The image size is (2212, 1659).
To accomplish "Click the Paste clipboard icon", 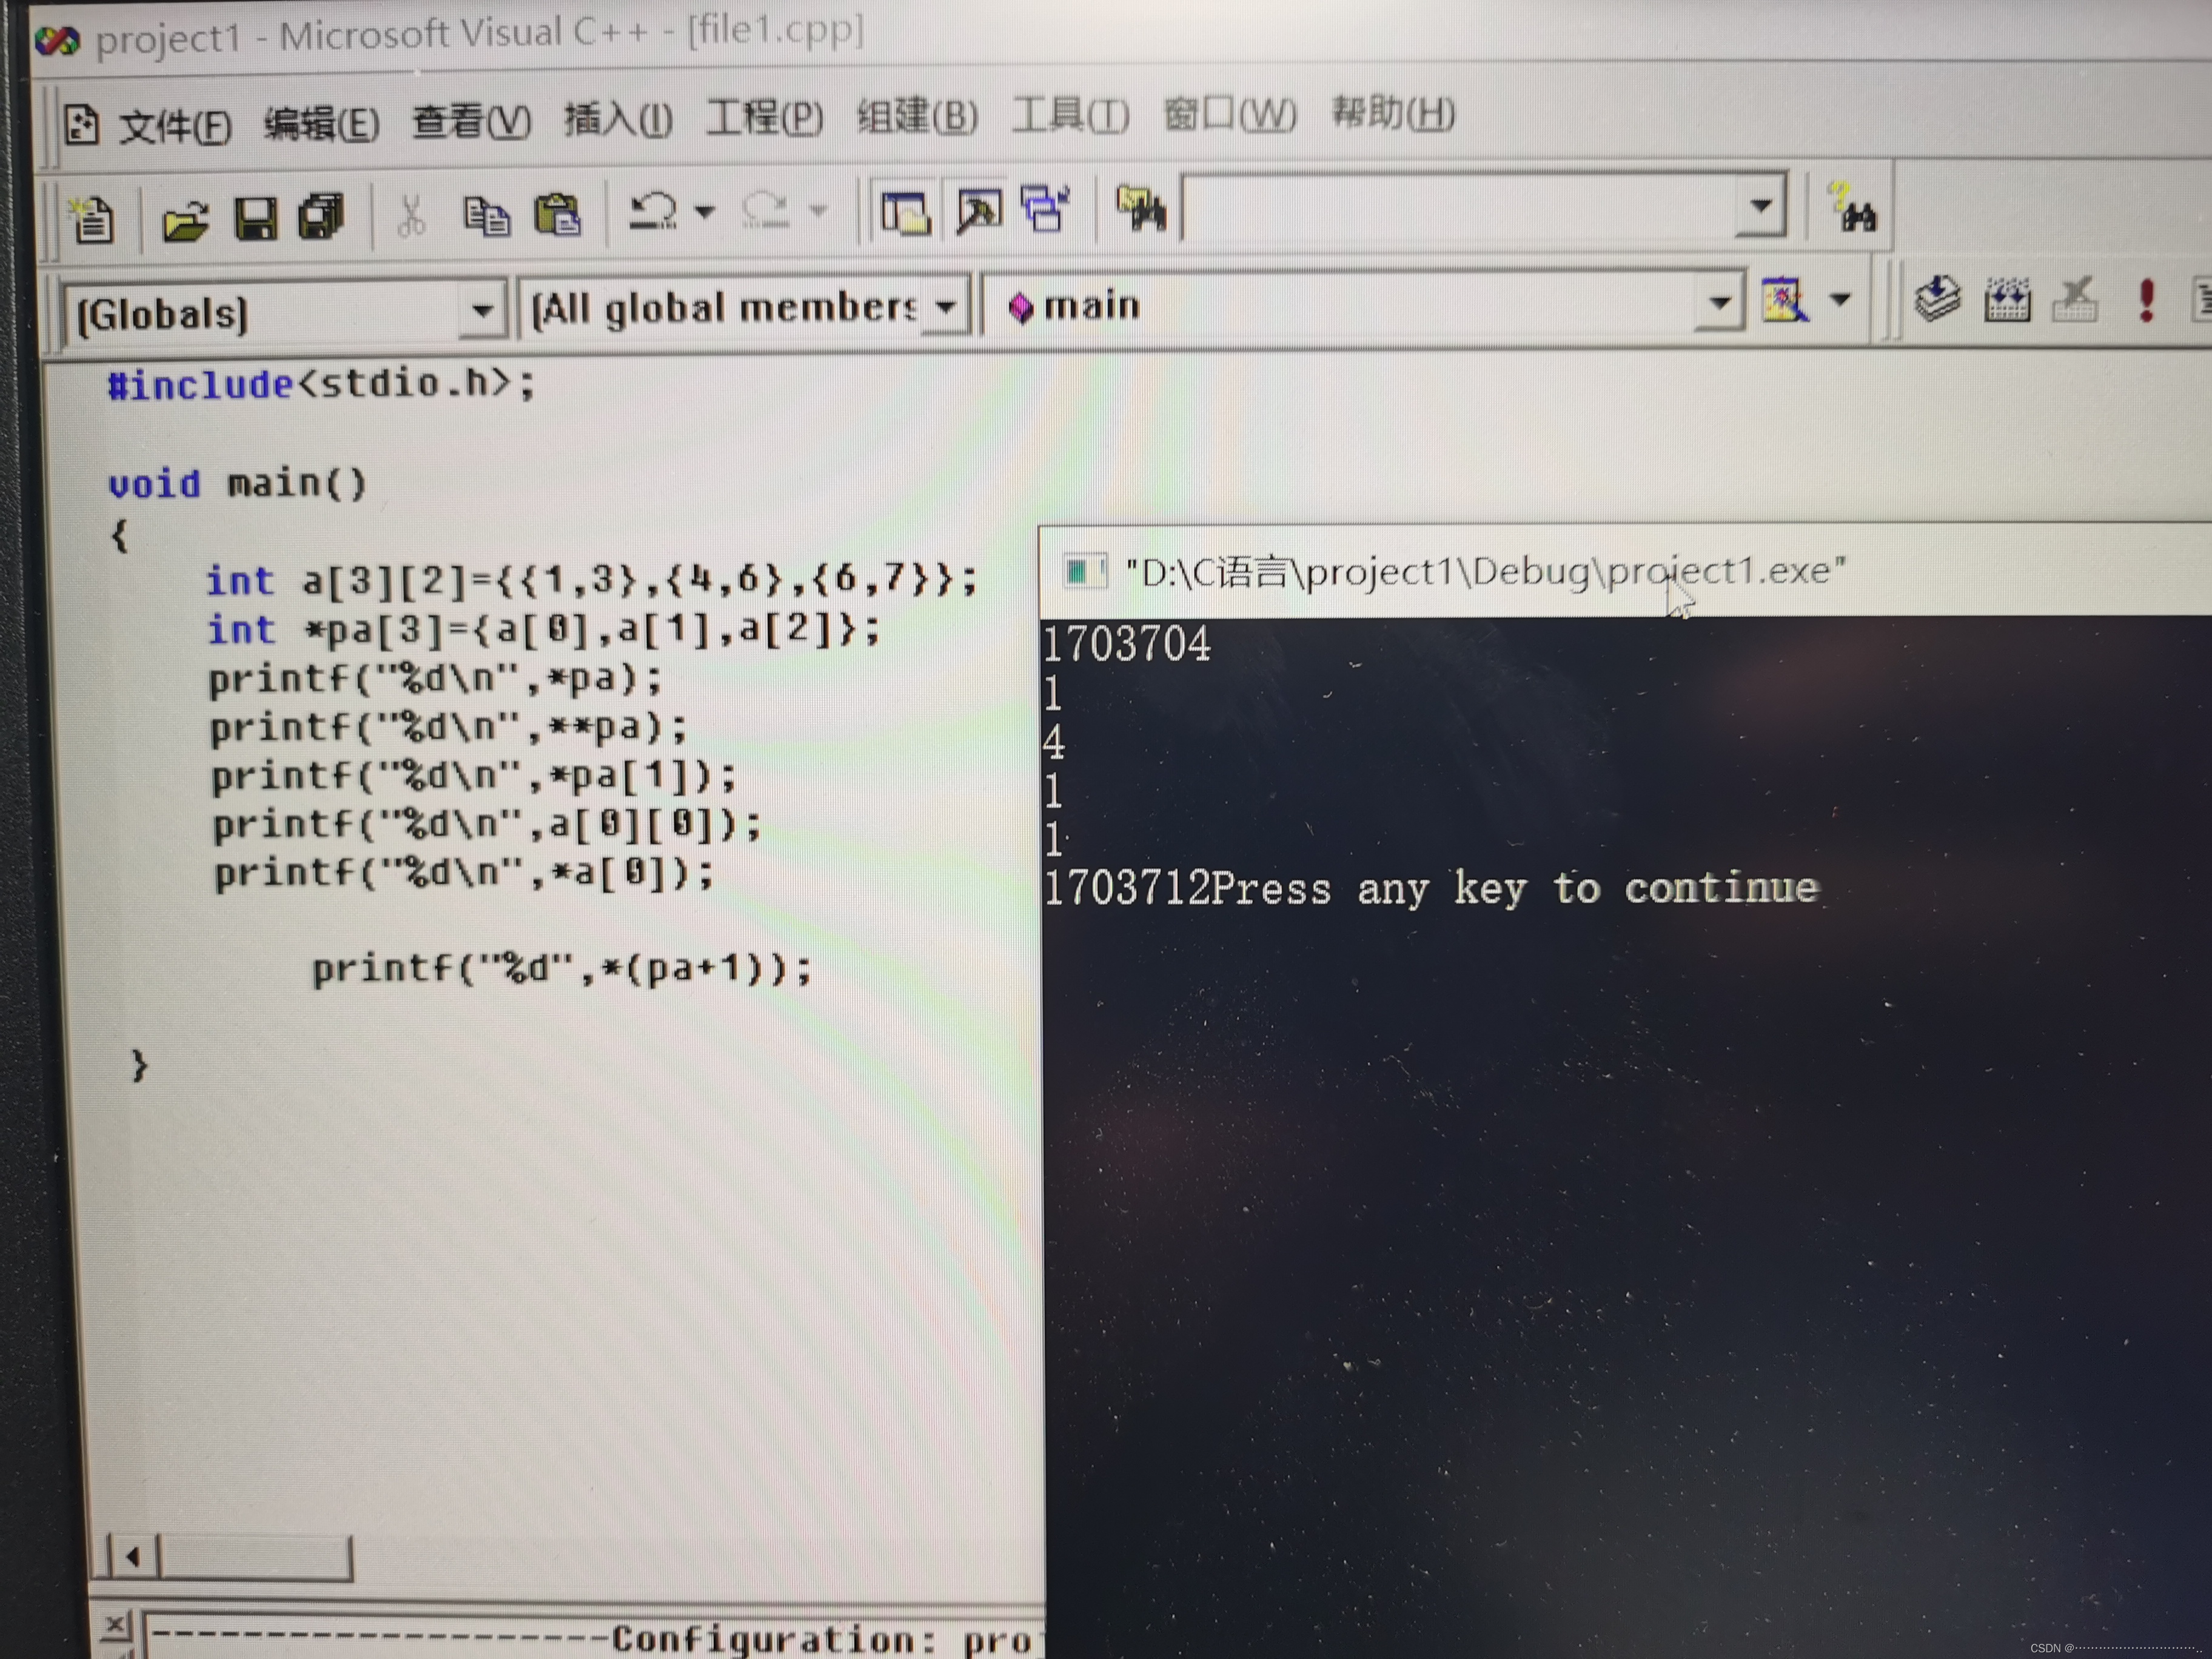I will (558, 214).
